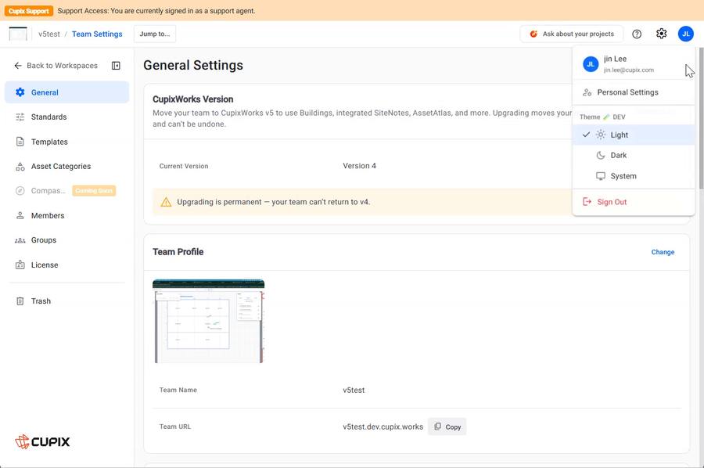Click Team Settings breadcrumb
This screenshot has height=468, width=704.
point(97,34)
